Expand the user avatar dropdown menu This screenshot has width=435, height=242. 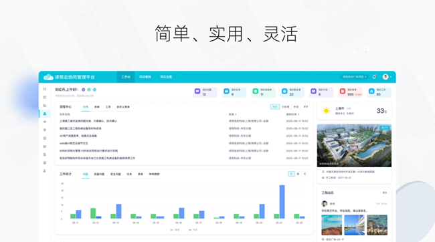tap(387, 77)
